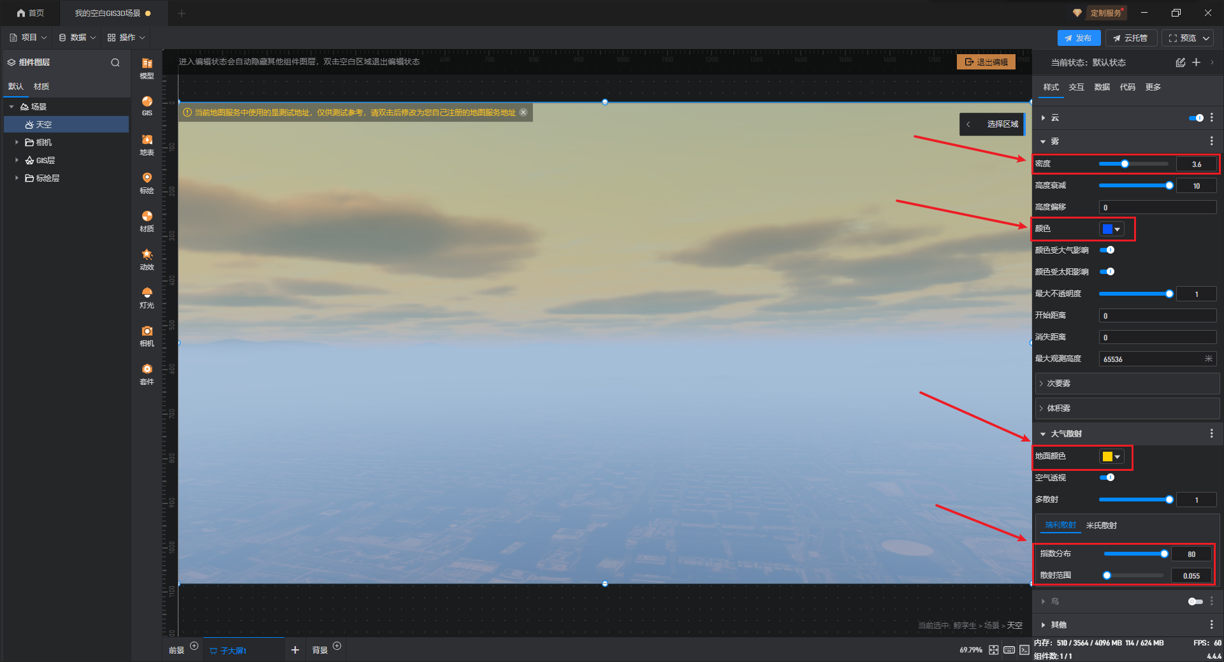Screen dimensions: 1224x662
Task: Click the 密度 slider handle
Action: point(1125,164)
